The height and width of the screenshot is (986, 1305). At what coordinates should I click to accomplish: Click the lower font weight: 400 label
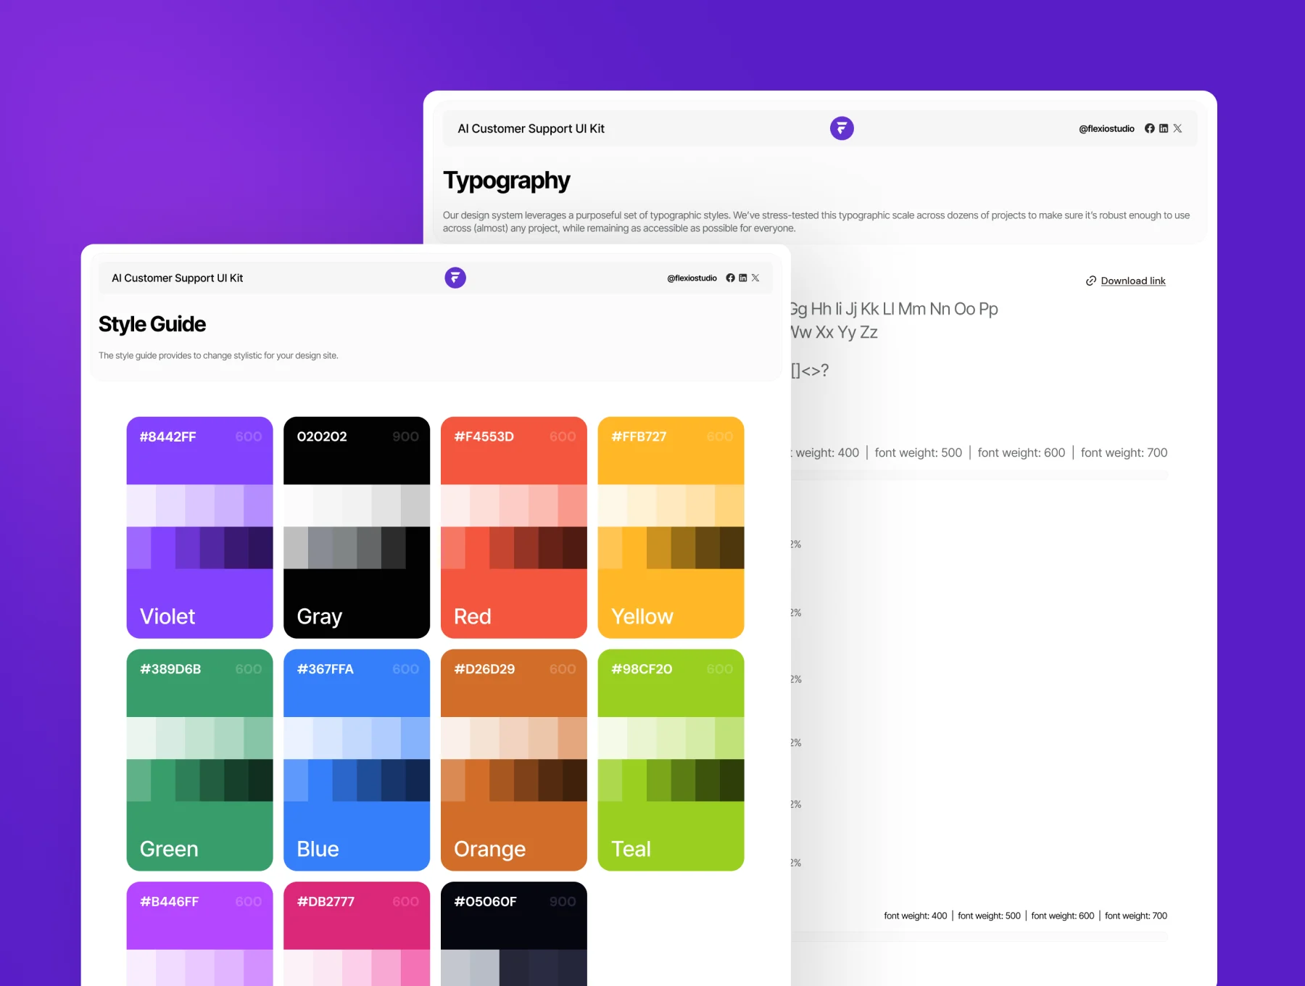point(916,916)
